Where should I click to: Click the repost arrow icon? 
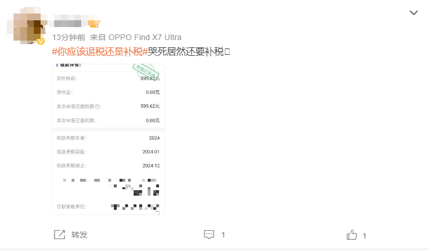point(60,235)
